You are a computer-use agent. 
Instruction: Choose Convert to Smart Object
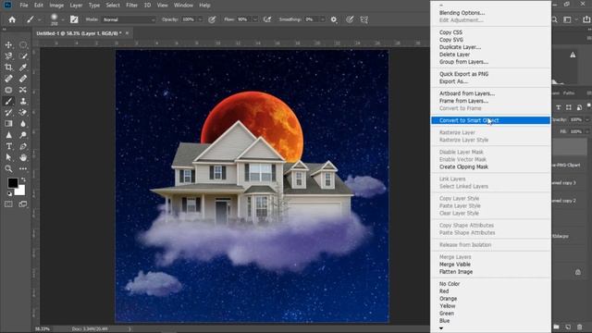click(x=490, y=120)
